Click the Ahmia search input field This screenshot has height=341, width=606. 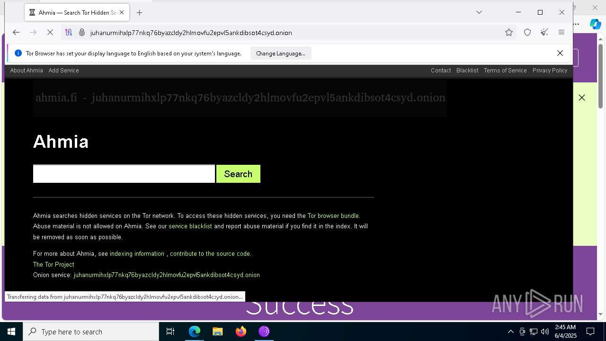[124, 174]
